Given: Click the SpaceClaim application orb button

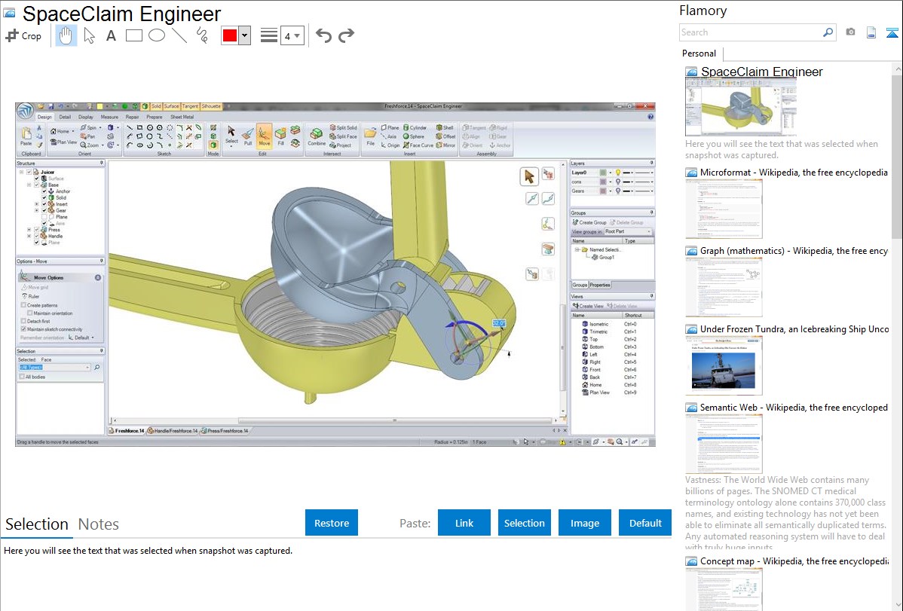Looking at the screenshot, I should [x=26, y=111].
